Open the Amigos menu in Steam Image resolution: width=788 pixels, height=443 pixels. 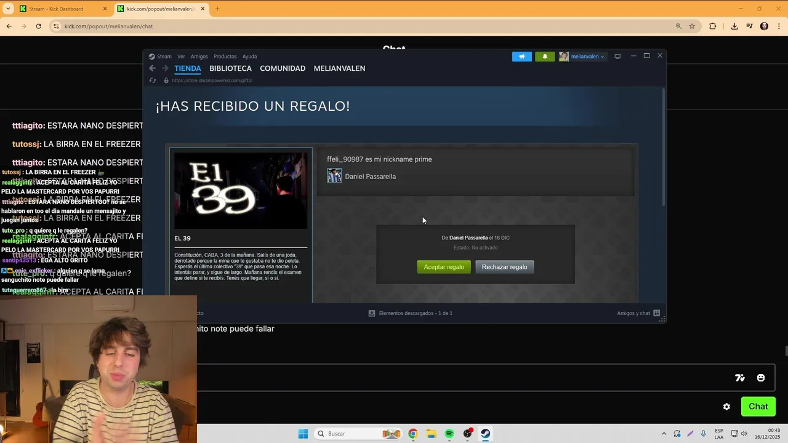pyautogui.click(x=199, y=57)
